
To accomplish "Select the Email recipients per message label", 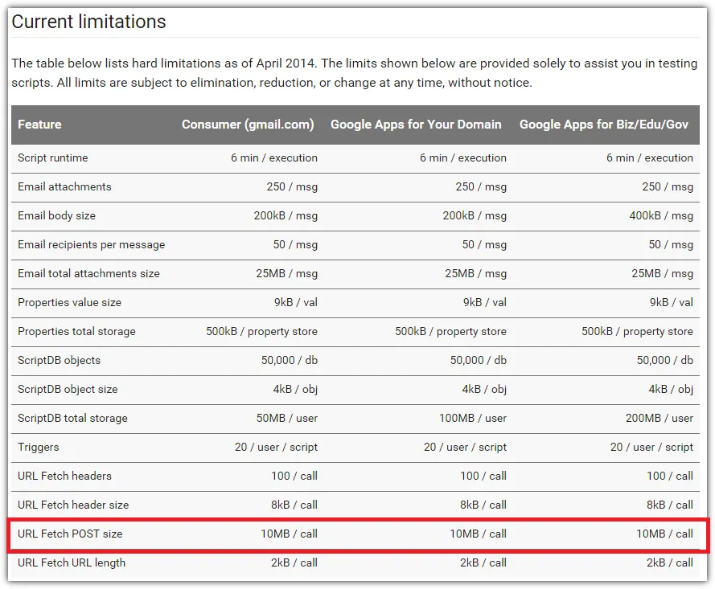I will click(x=91, y=244).
